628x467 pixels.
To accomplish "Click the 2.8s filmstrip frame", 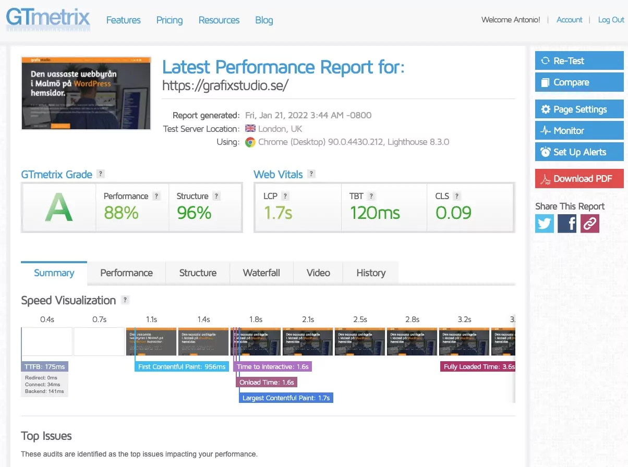I will coord(412,341).
